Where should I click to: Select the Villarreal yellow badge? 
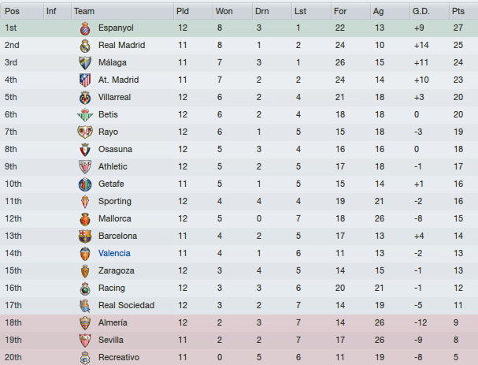pyautogui.click(x=85, y=98)
